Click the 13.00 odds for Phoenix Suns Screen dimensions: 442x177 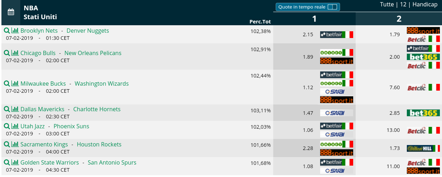point(393,130)
